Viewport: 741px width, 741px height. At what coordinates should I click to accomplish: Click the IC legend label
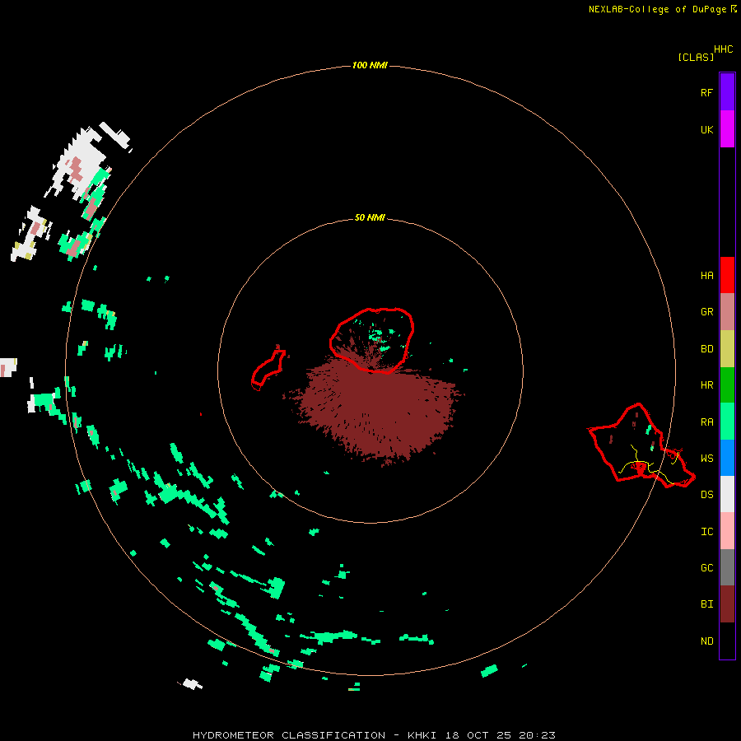706,532
